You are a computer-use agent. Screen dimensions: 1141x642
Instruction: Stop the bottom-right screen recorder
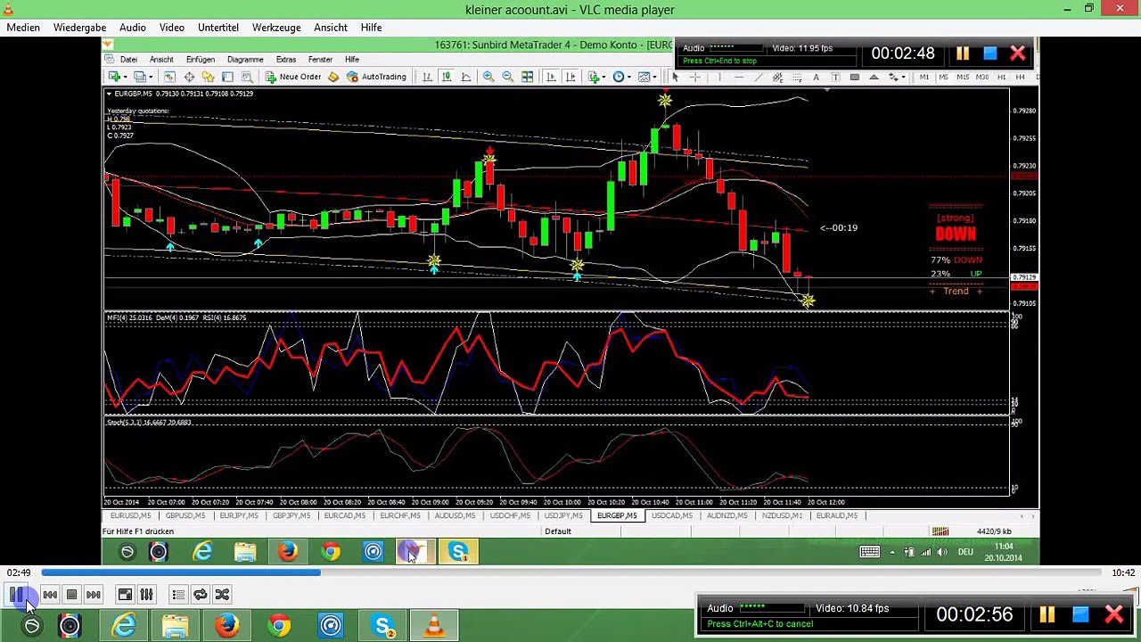1080,614
